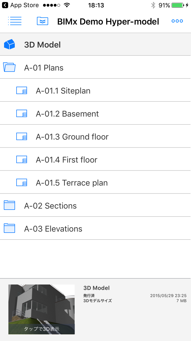Tap the layout icon beside A-01.2 Basement

click(22, 113)
